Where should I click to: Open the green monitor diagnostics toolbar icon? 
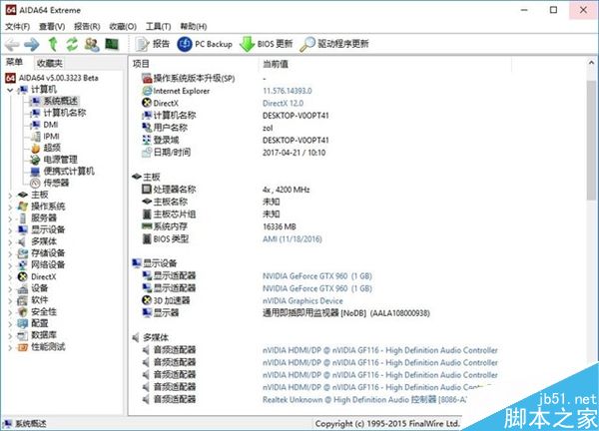tap(112, 44)
